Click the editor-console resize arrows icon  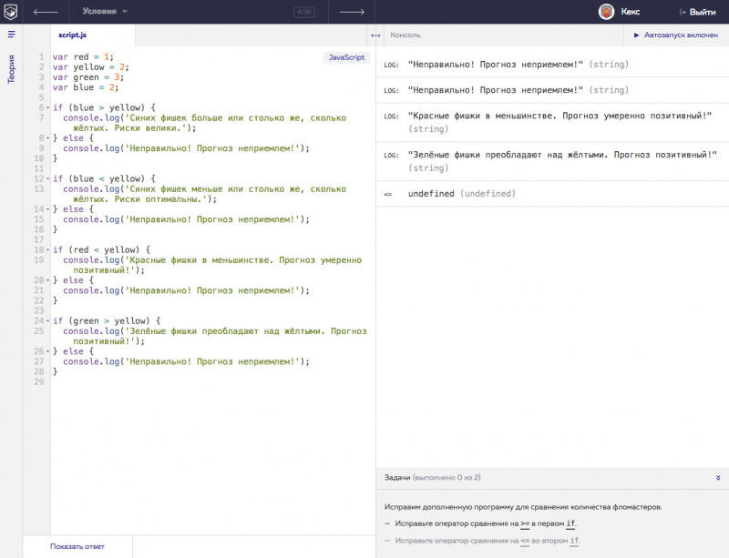coord(375,36)
